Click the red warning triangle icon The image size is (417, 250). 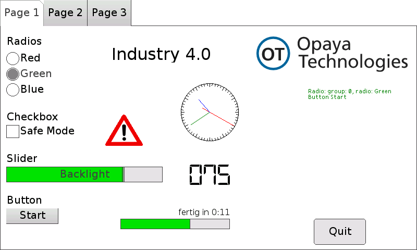point(124,131)
